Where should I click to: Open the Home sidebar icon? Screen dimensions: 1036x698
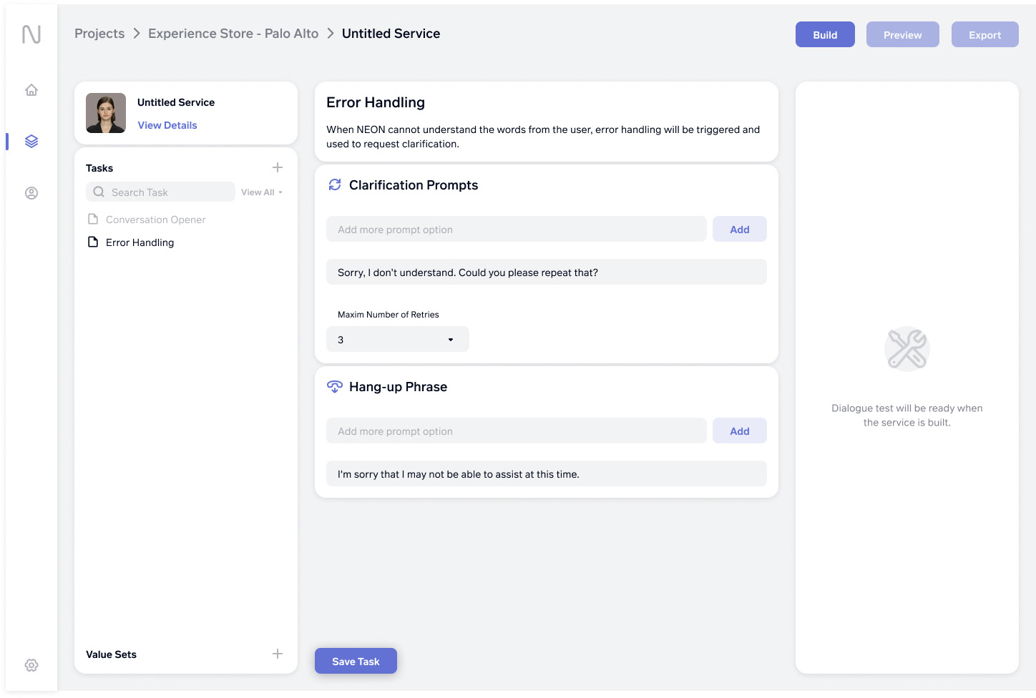point(31,90)
